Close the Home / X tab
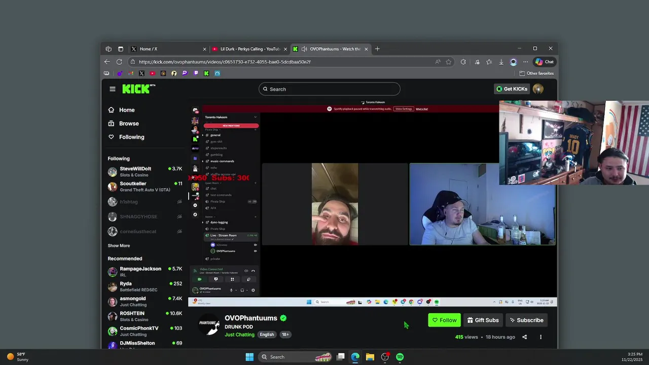This screenshot has height=365, width=649. pos(204,49)
